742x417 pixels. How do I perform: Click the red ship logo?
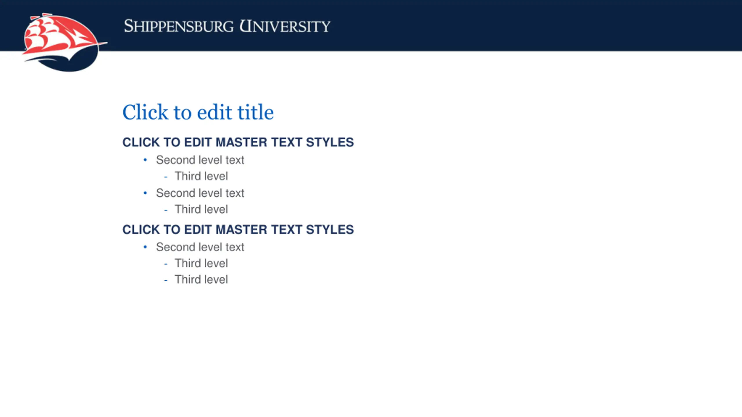tap(64, 42)
